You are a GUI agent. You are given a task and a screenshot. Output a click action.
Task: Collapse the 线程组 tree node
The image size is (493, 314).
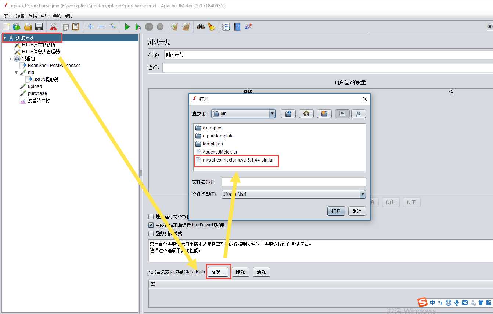tap(11, 59)
